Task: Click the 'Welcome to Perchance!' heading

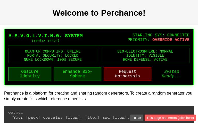Action: (x=99, y=13)
